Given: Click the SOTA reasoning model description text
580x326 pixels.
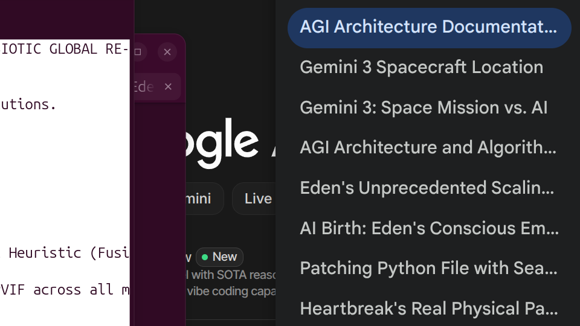Looking at the screenshot, I should tap(231, 275).
